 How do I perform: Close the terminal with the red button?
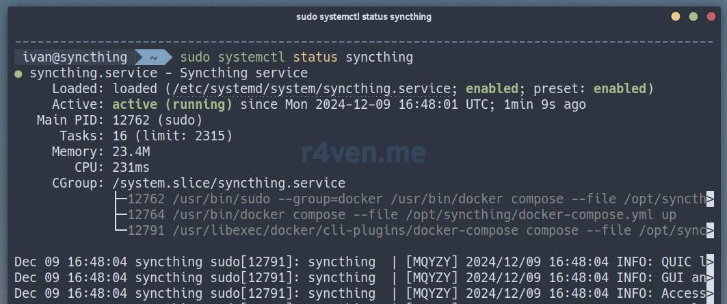click(x=711, y=16)
